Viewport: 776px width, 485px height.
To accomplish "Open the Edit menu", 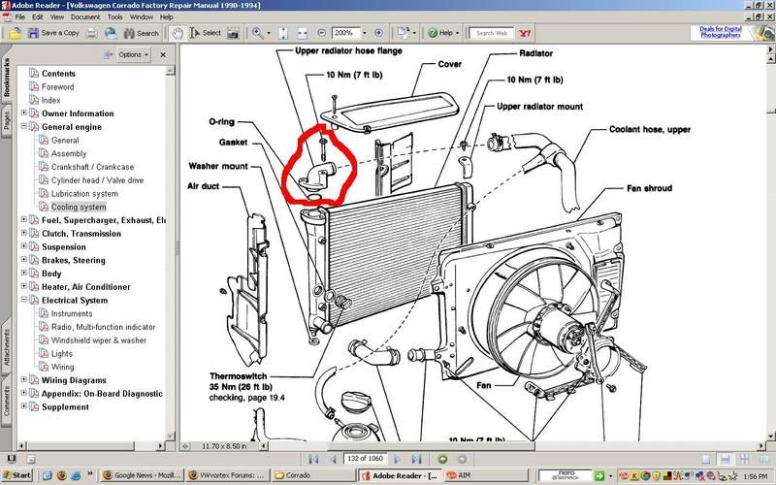I will tap(38, 16).
